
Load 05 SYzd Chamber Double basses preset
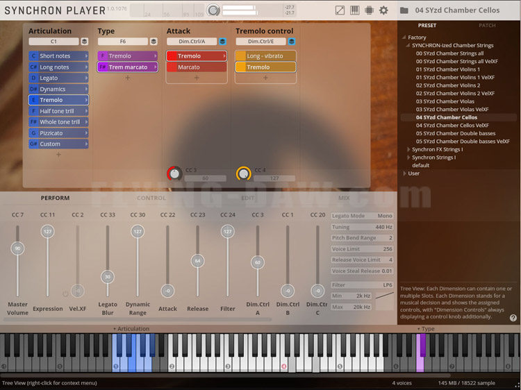pyautogui.click(x=456, y=133)
